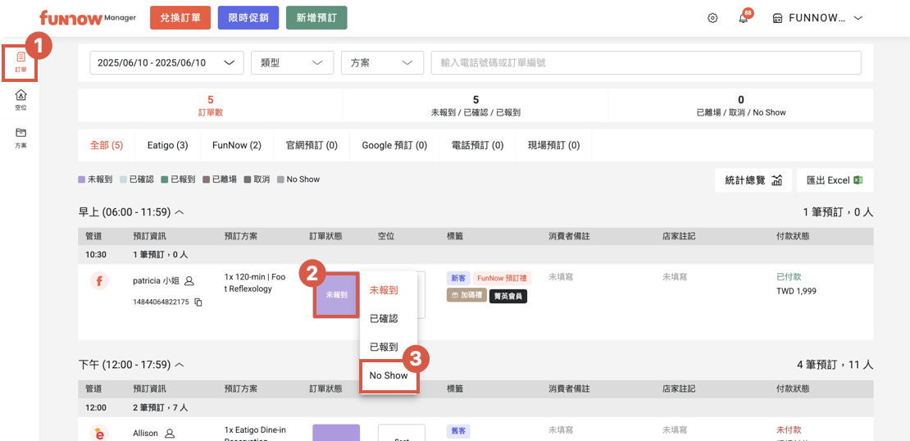
Task: Open the 方案 plan filter dropdown
Action: [382, 63]
